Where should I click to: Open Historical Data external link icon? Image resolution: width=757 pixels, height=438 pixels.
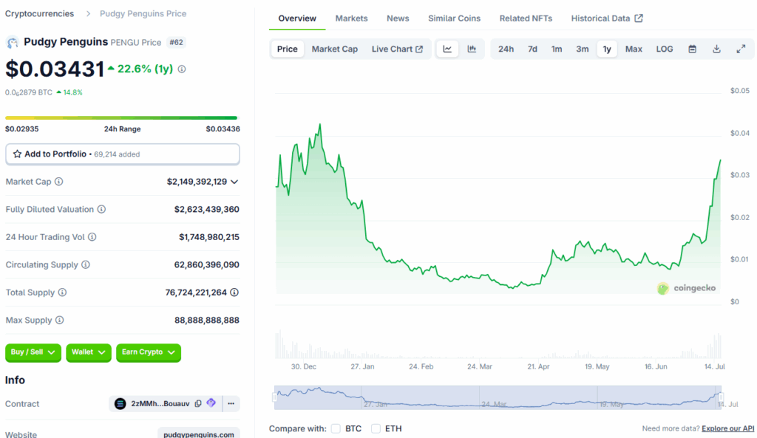639,18
